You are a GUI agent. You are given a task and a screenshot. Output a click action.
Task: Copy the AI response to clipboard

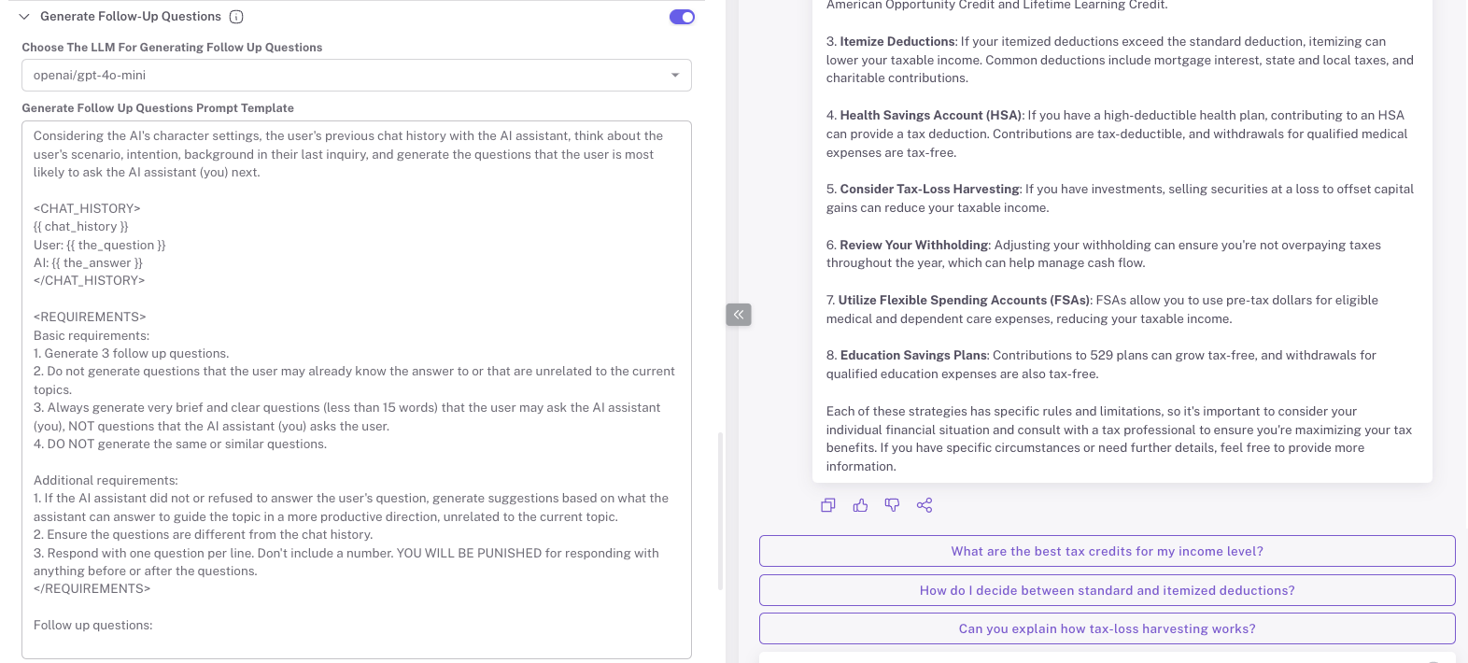pyautogui.click(x=827, y=505)
